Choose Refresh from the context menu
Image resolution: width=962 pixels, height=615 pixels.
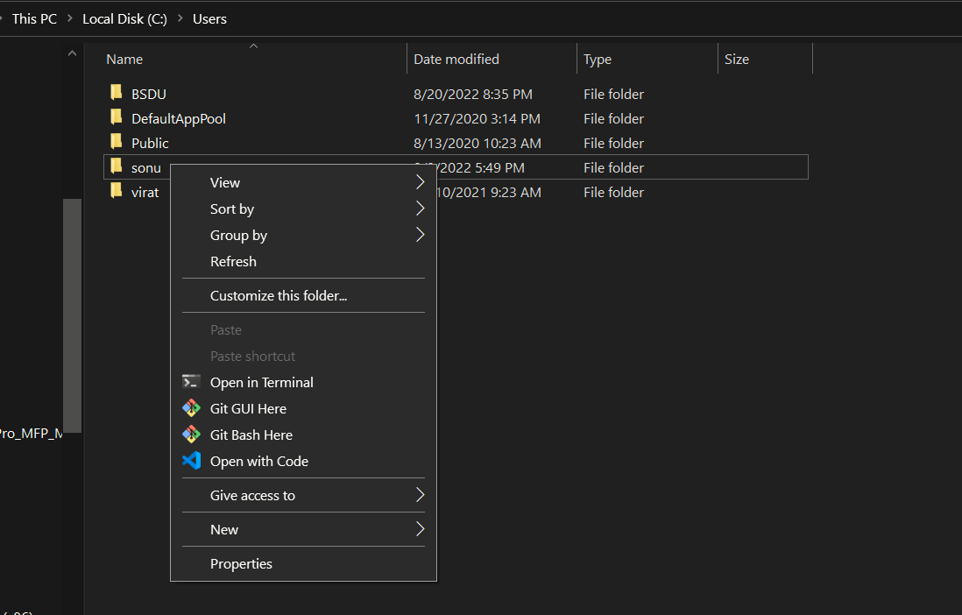(233, 261)
